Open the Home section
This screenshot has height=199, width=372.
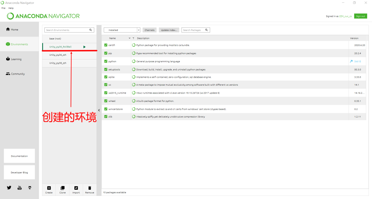[x=19, y=29]
